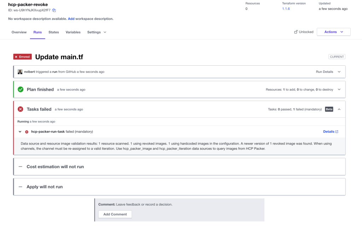This screenshot has height=230, width=362.
Task: Click the green Plan finished checkmark icon
Action: [21, 89]
